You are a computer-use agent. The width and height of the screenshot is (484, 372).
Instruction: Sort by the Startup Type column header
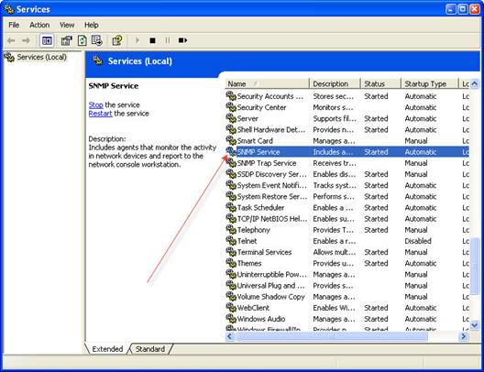(430, 84)
